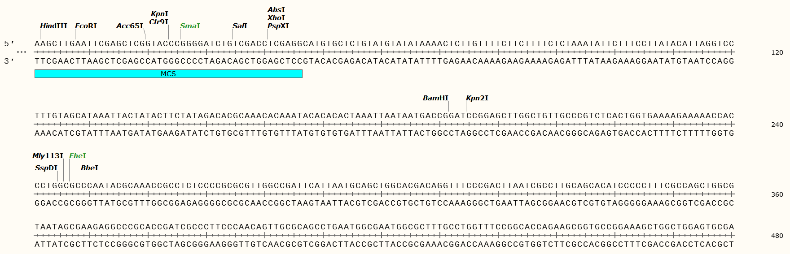This screenshot has height=254, width=790.
Task: Select the PspXI enzyme label
Action: (278, 26)
